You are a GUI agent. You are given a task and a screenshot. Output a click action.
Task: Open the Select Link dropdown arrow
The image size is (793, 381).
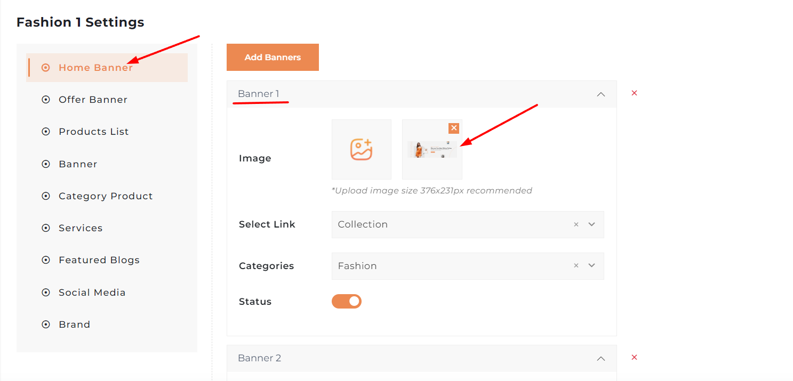591,224
